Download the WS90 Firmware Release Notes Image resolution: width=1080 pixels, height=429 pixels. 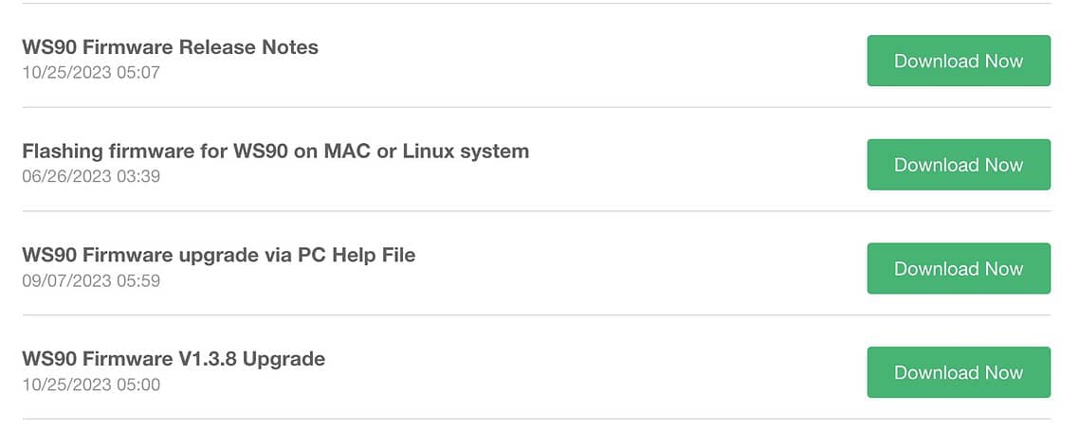click(958, 61)
